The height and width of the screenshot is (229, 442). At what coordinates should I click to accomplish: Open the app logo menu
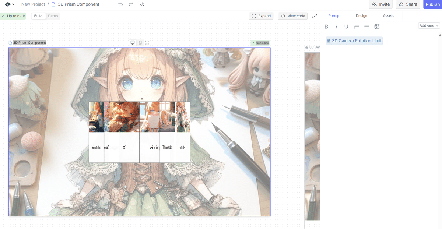pyautogui.click(x=10, y=4)
